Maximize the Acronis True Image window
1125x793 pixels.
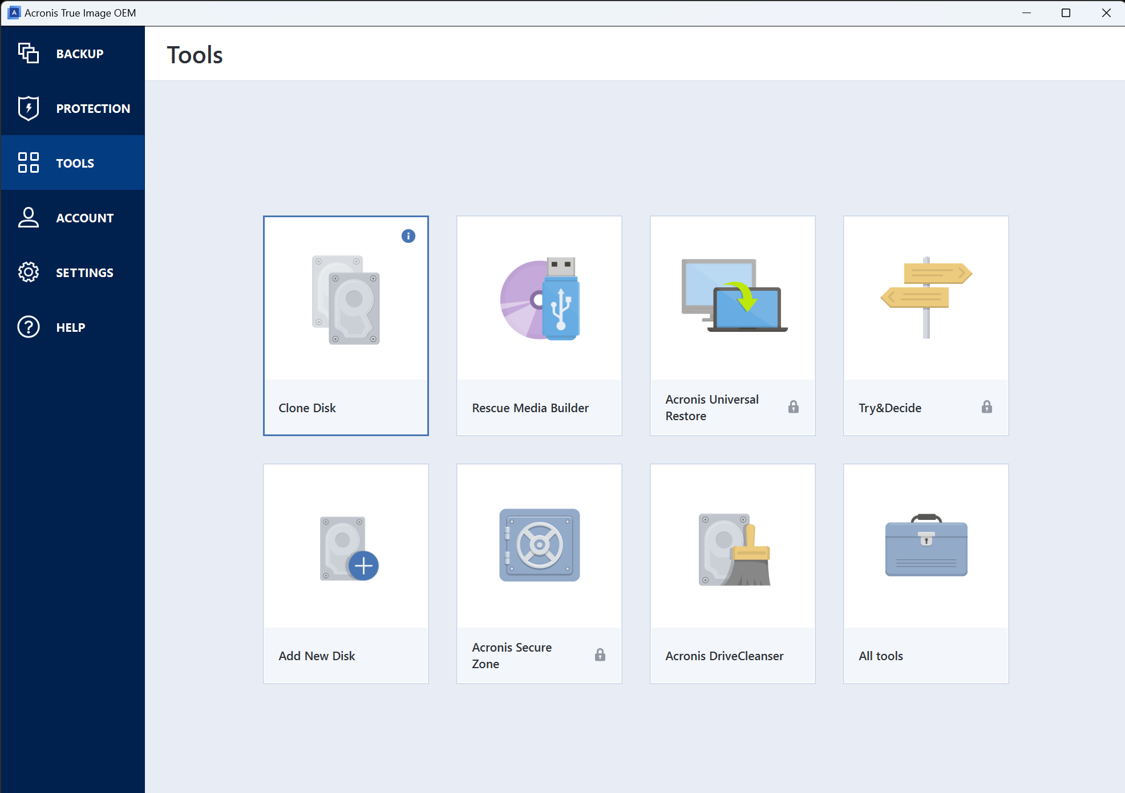coord(1066,13)
